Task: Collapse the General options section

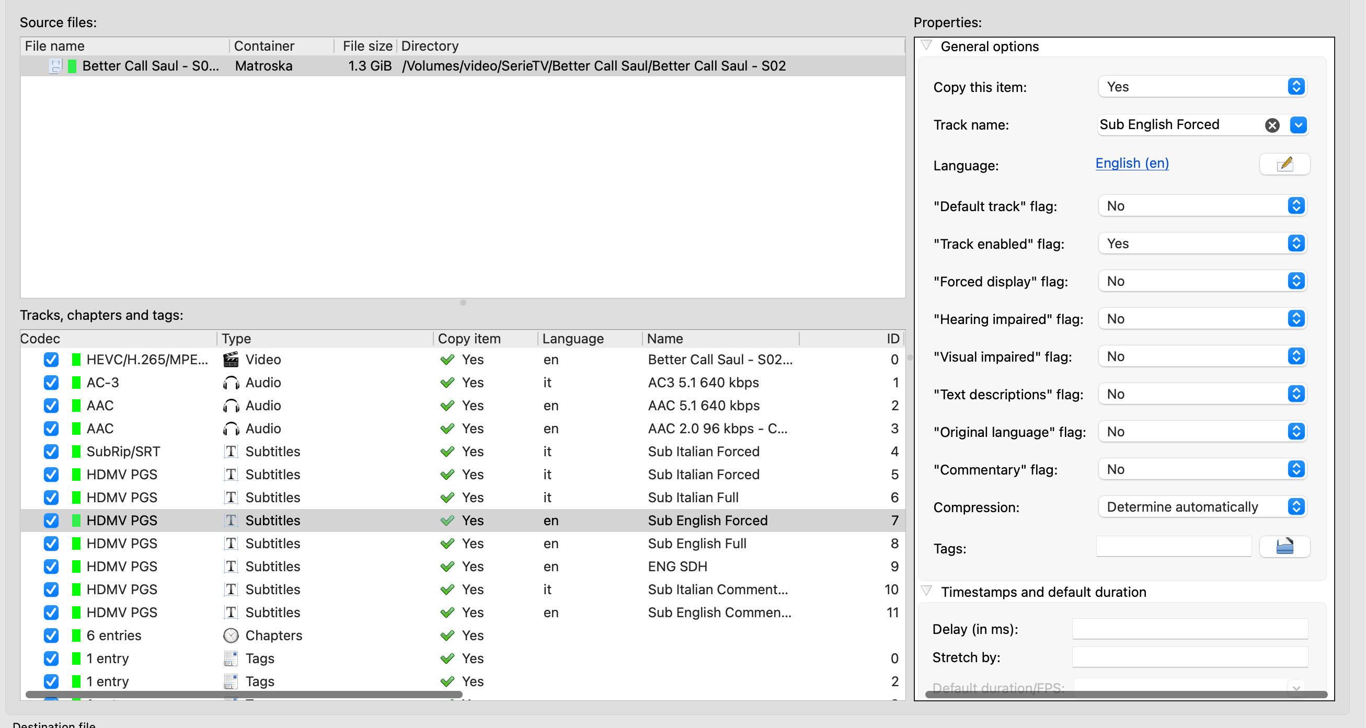Action: (926, 45)
